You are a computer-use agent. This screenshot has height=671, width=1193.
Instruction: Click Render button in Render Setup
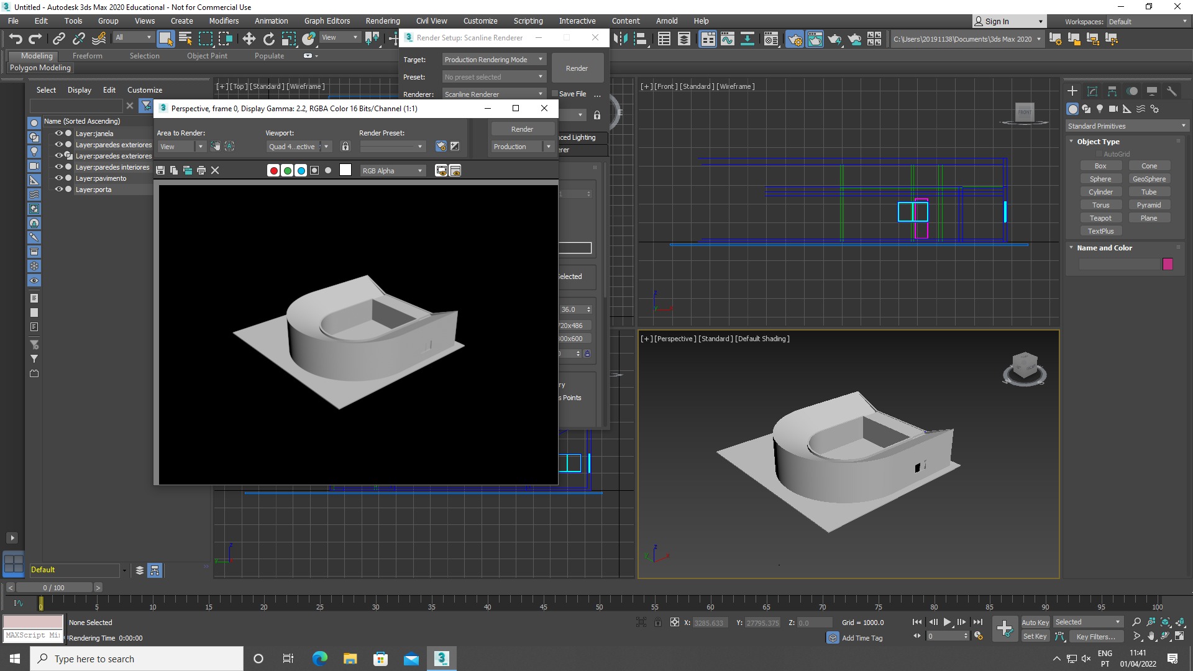tap(577, 68)
